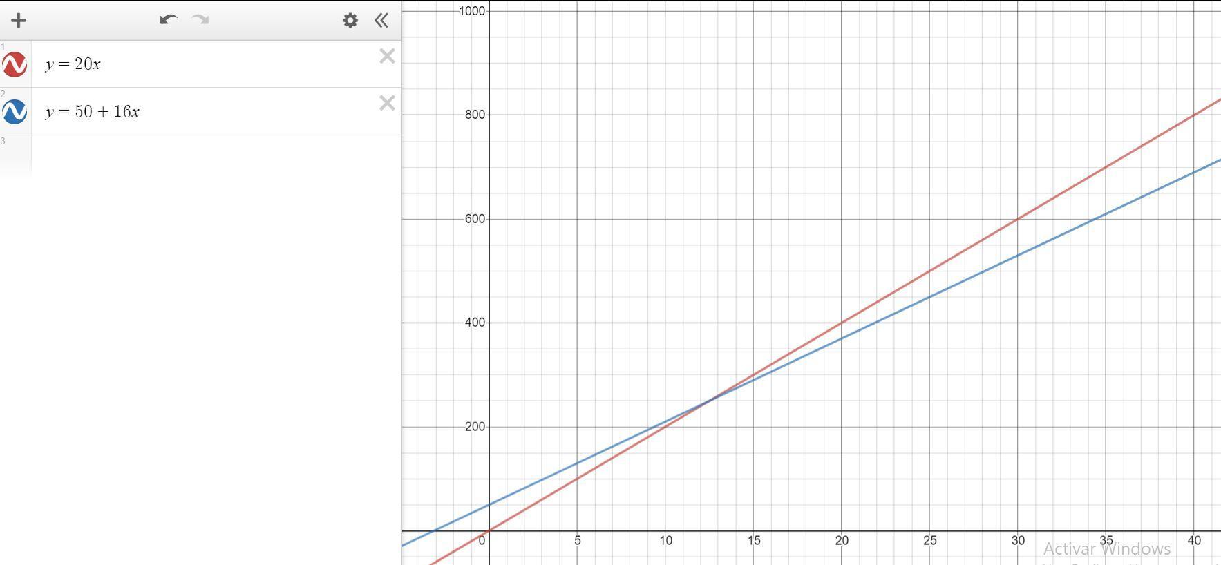The image size is (1221, 565).
Task: Delete the y = 20x expression
Action: 387,56
